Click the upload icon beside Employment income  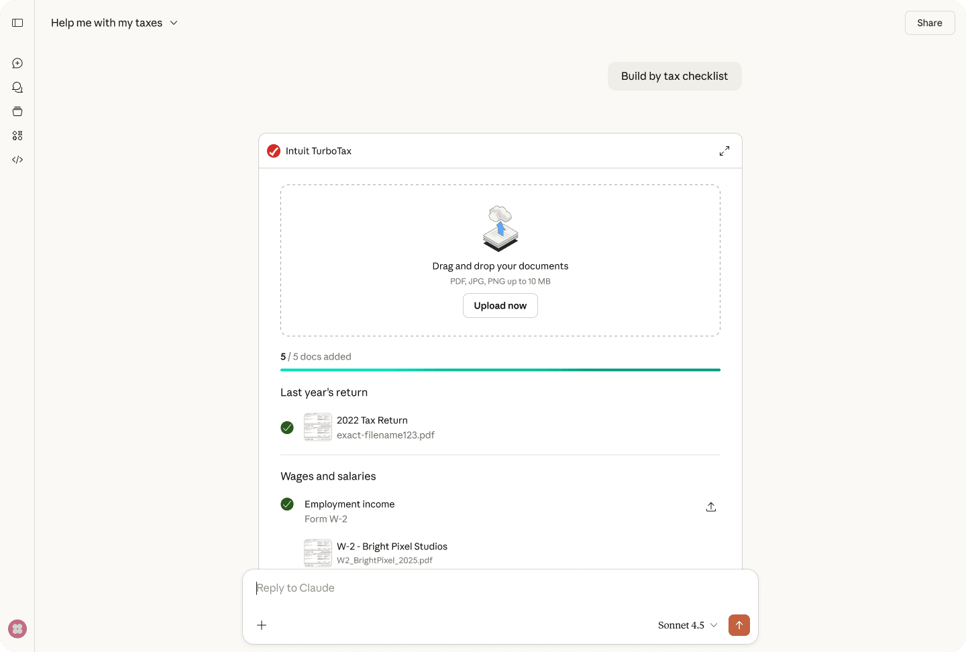(711, 507)
